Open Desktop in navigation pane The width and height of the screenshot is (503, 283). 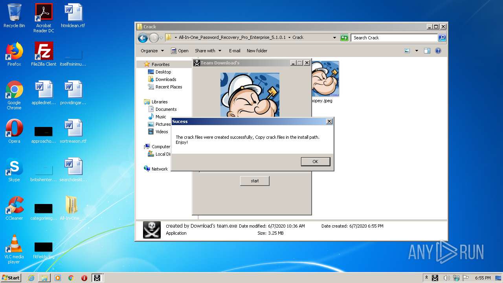[x=160, y=72]
